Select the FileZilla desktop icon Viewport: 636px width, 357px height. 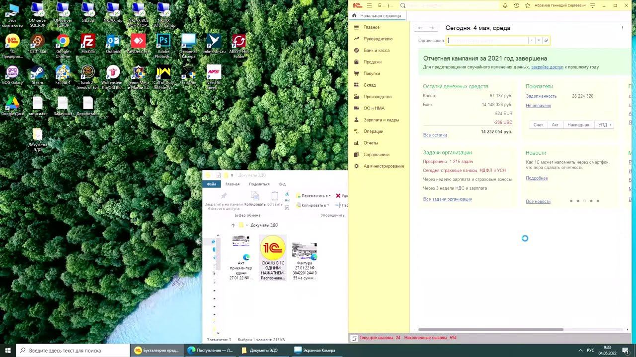pyautogui.click(x=88, y=44)
